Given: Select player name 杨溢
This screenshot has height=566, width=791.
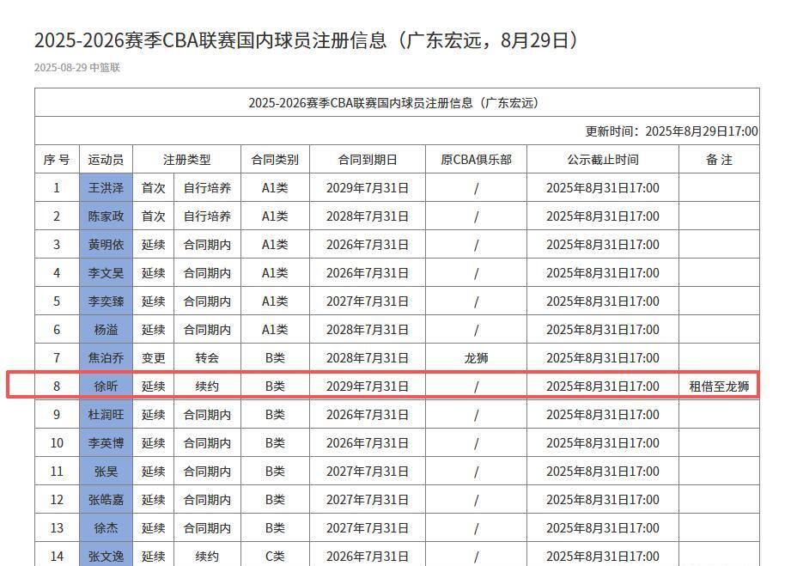Looking at the screenshot, I should 106,330.
